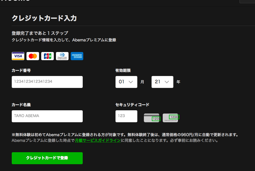Viewport: 255px width, 171px height.
Task: Click the Diners Club logo
Action: pyautogui.click(x=62, y=56)
